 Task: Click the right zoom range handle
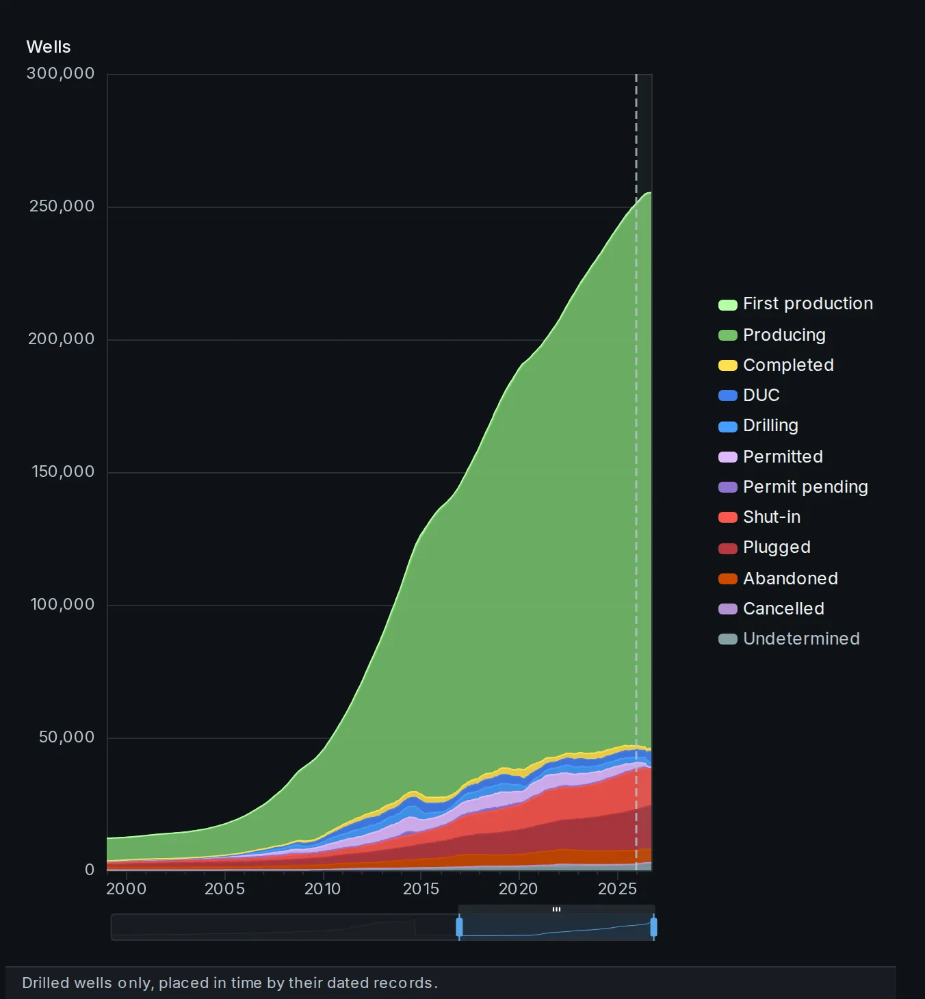653,927
